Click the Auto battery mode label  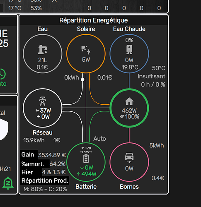(x=99, y=139)
